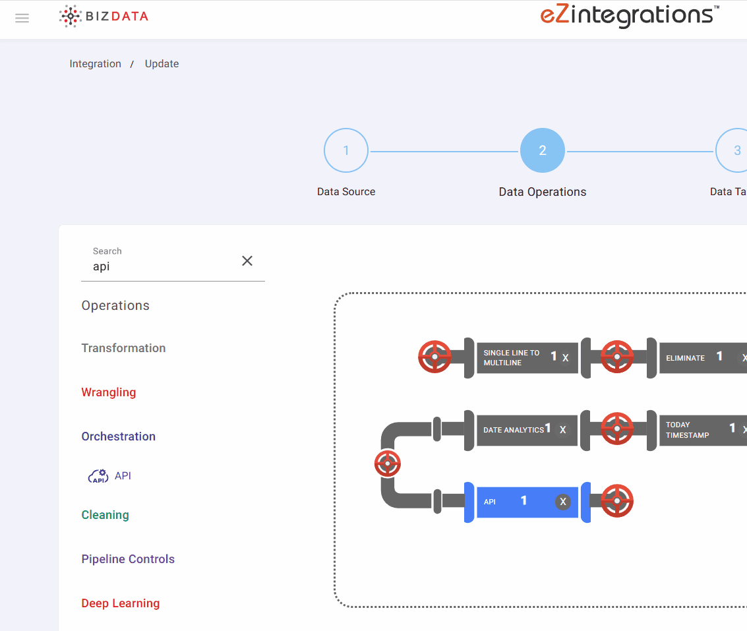Screen dimensions: 747x631
Task: Remove the Date Analytics operation
Action: pos(562,430)
